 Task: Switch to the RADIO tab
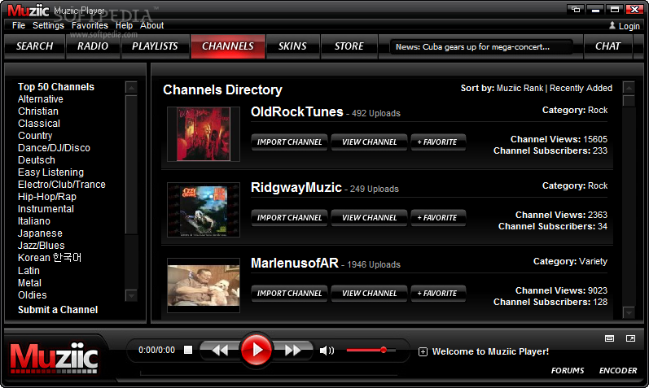pyautogui.click(x=93, y=46)
